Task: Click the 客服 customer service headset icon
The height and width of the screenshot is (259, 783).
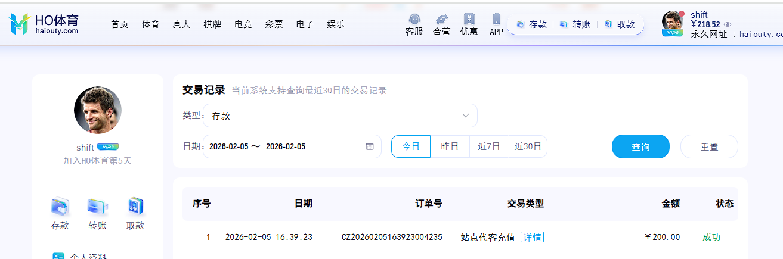Action: click(414, 20)
